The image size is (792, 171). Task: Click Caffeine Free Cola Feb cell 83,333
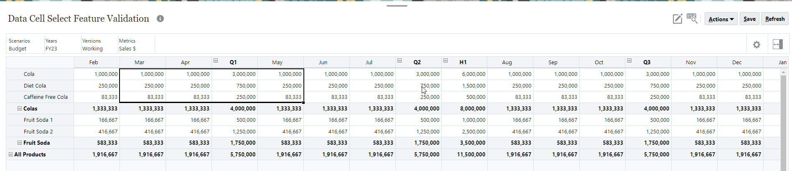(x=97, y=97)
